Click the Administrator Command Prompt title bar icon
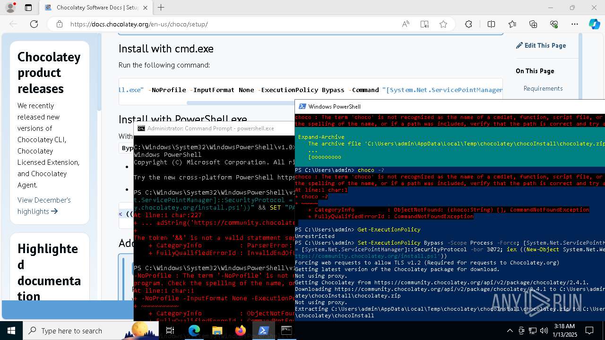Screen dimensions: 605x340 pyautogui.click(x=141, y=128)
